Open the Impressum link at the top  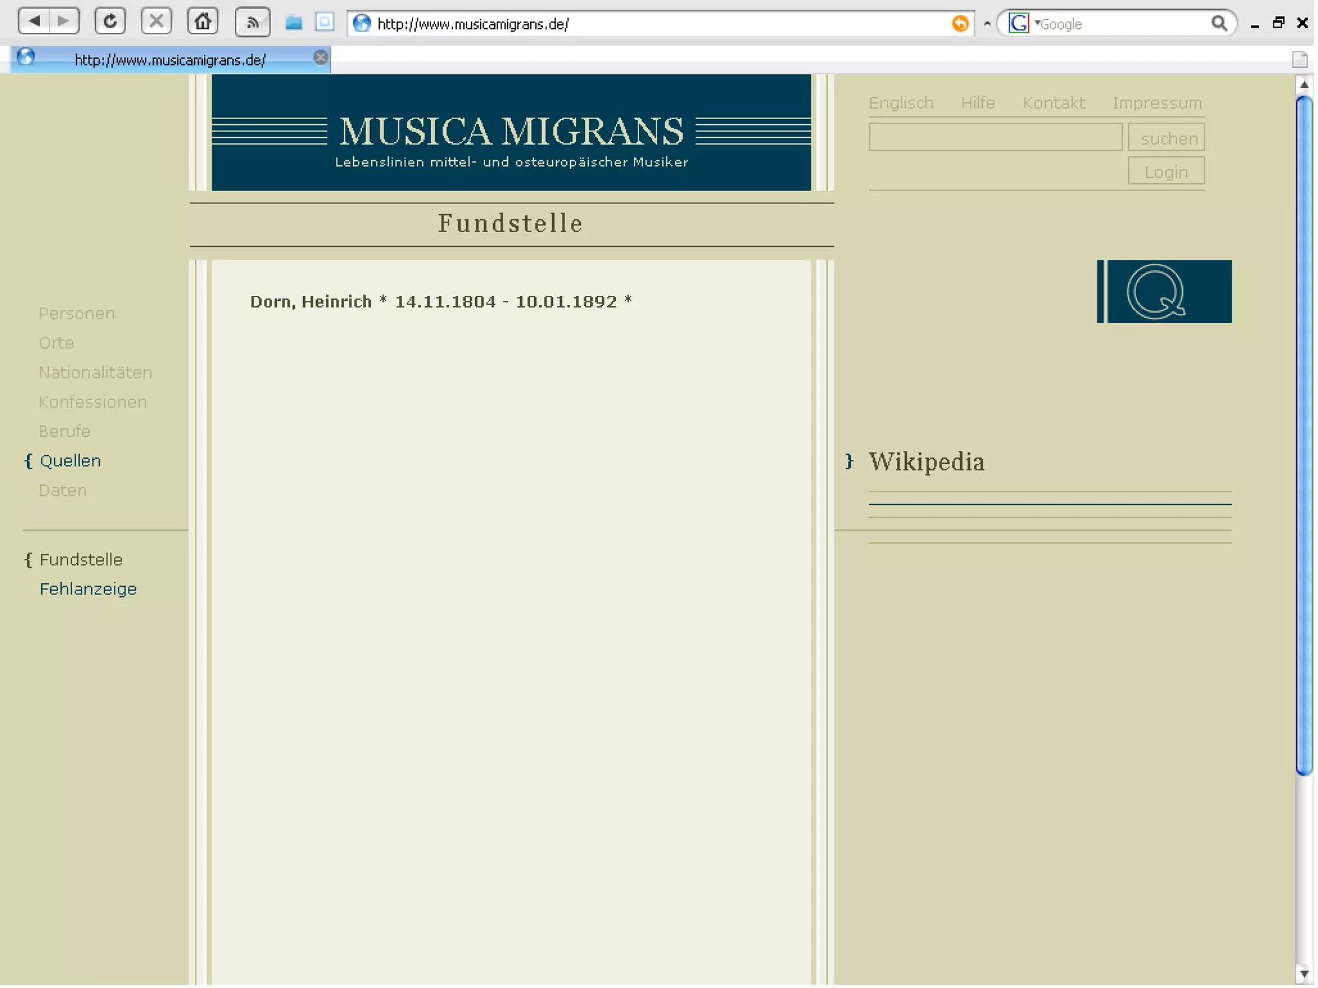(1156, 103)
